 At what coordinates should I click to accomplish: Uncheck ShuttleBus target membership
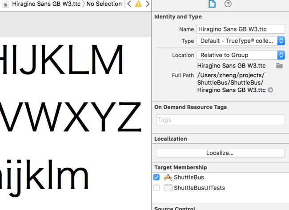tap(157, 177)
